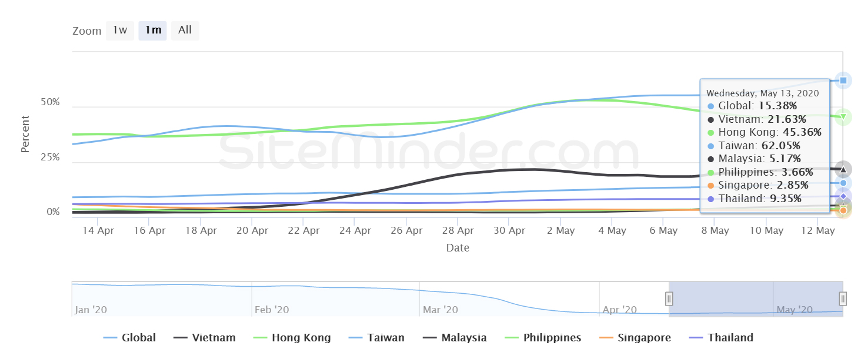Click the orange Singapore circle marker
Image resolution: width=861 pixels, height=349 pixels.
click(843, 210)
